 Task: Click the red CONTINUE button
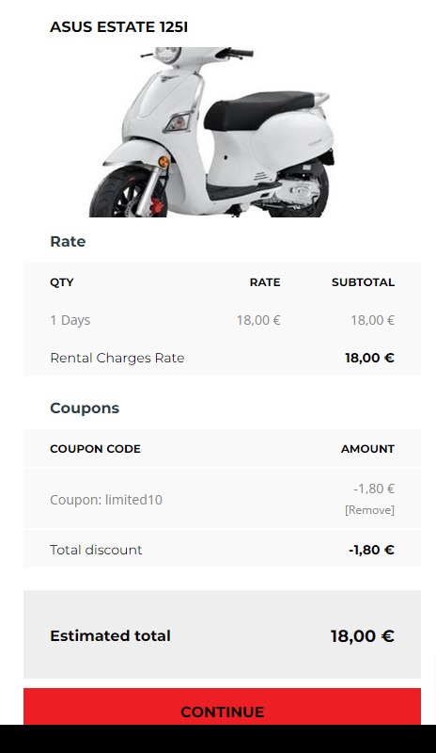(x=222, y=707)
